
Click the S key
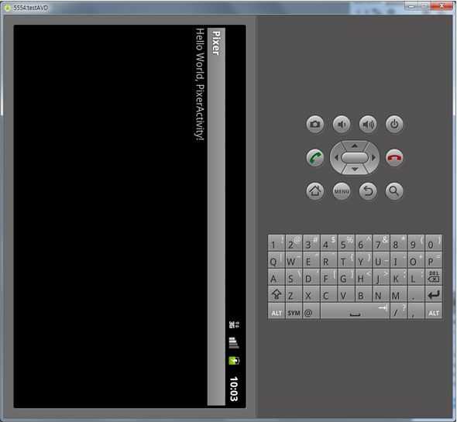[x=294, y=276]
